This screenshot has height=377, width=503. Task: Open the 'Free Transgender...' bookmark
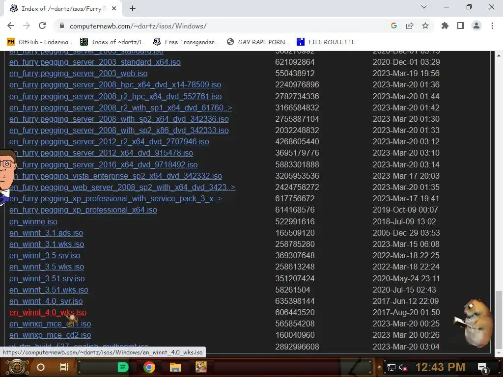click(x=186, y=42)
